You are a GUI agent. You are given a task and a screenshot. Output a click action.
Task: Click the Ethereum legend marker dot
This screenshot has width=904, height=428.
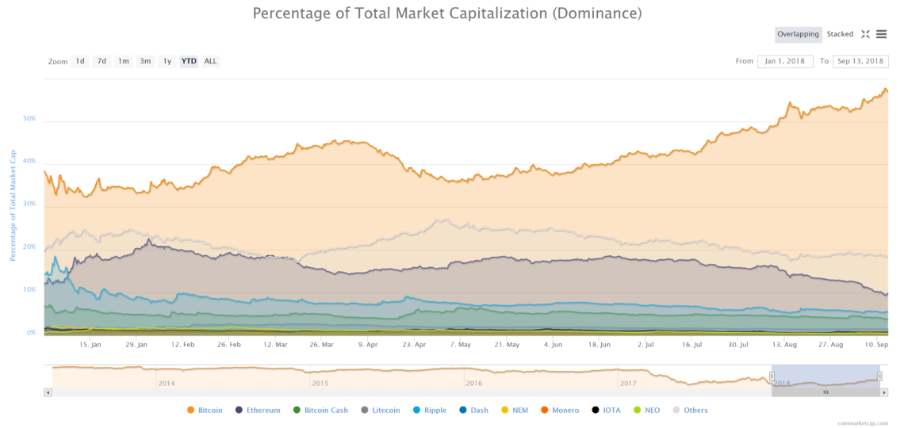click(239, 410)
